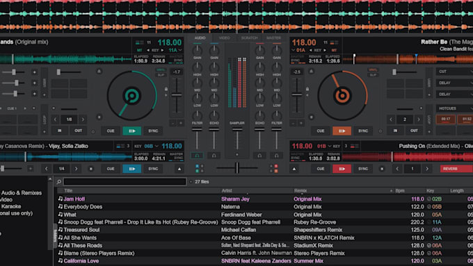Toggle SLIP mode on the orange deck
The height and width of the screenshot is (266, 473).
click(373, 75)
